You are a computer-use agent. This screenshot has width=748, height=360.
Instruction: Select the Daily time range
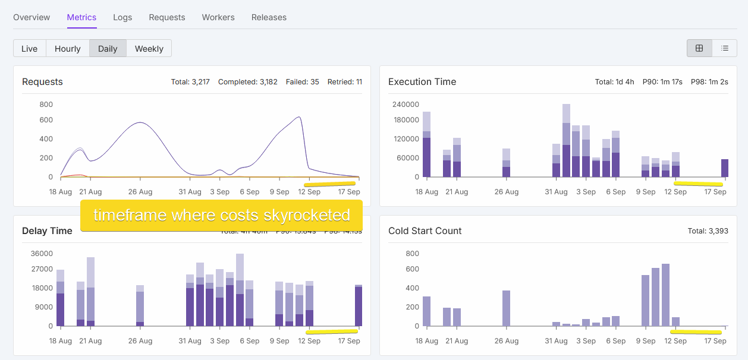pyautogui.click(x=108, y=49)
